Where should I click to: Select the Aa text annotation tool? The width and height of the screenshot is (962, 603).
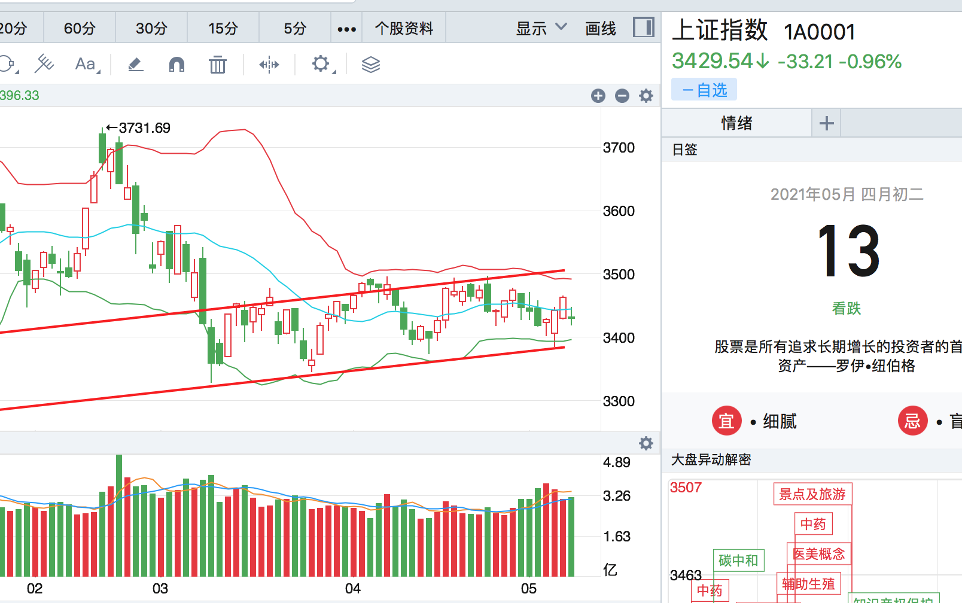(x=87, y=64)
